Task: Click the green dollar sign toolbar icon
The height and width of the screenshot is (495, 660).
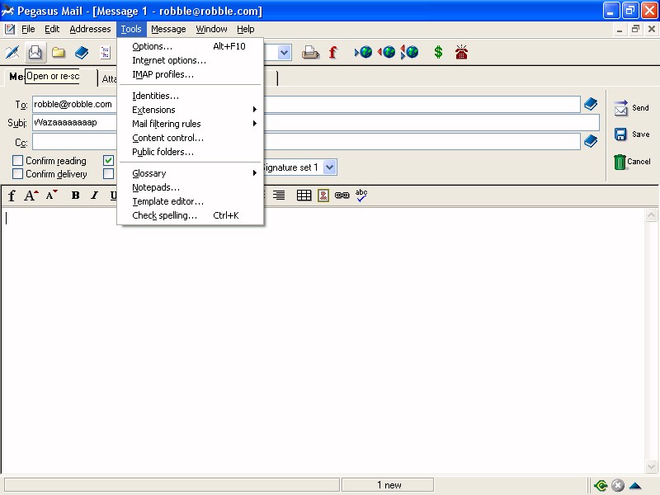Action: 438,52
